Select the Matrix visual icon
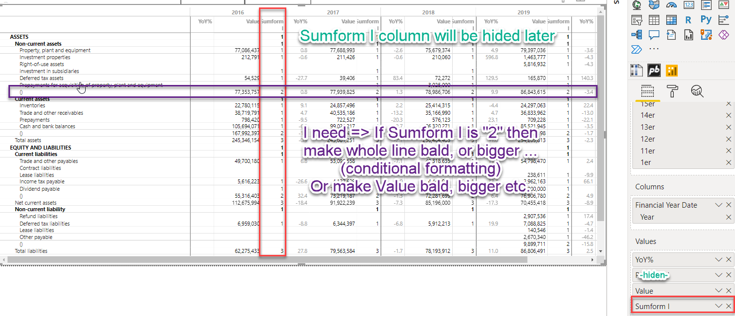Image resolution: width=735 pixels, height=316 pixels. tap(671, 20)
